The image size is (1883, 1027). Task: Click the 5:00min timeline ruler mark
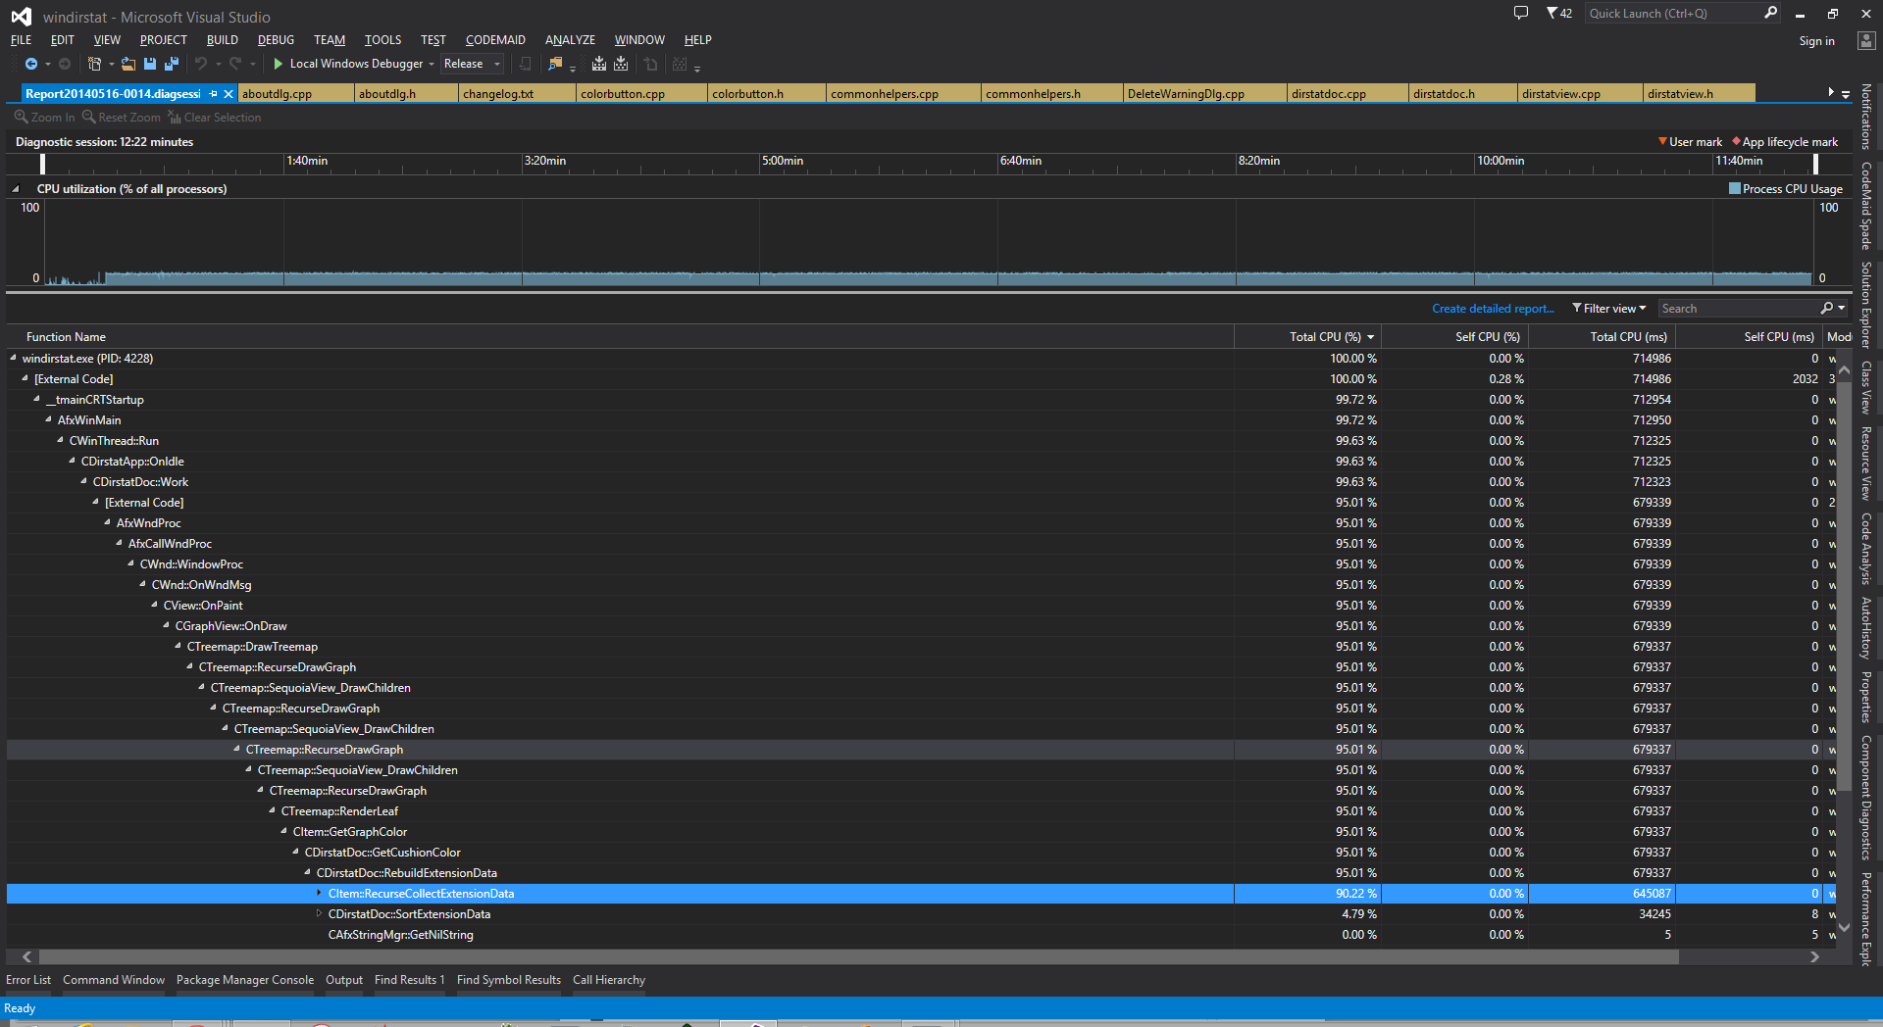[782, 161]
